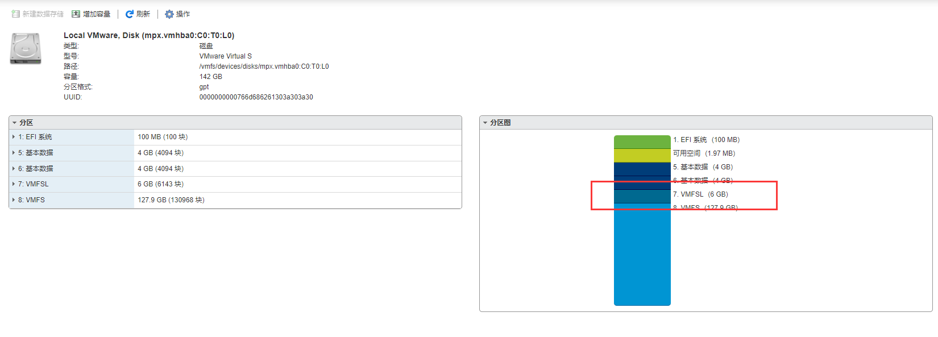
Task: Select the 1: EFI 系统 partition label
Action: coord(35,137)
